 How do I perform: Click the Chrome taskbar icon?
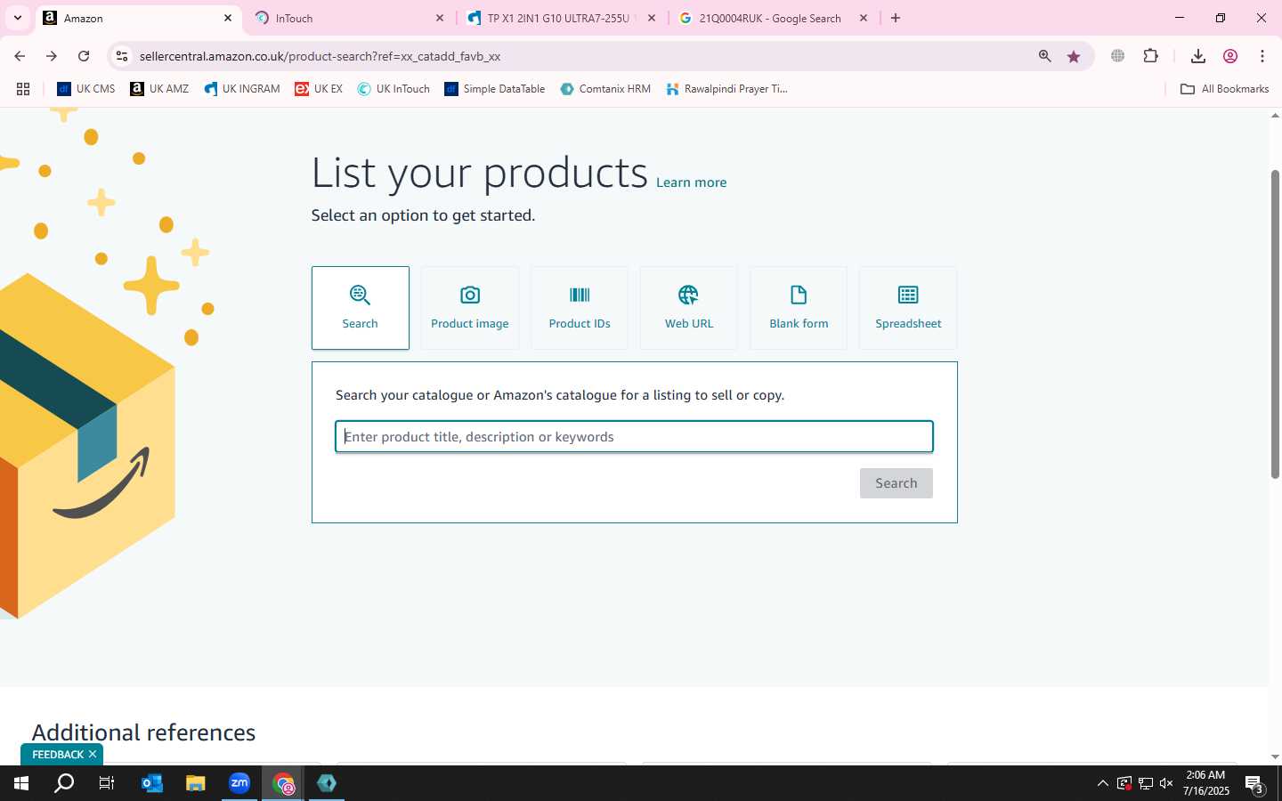pos(283,783)
